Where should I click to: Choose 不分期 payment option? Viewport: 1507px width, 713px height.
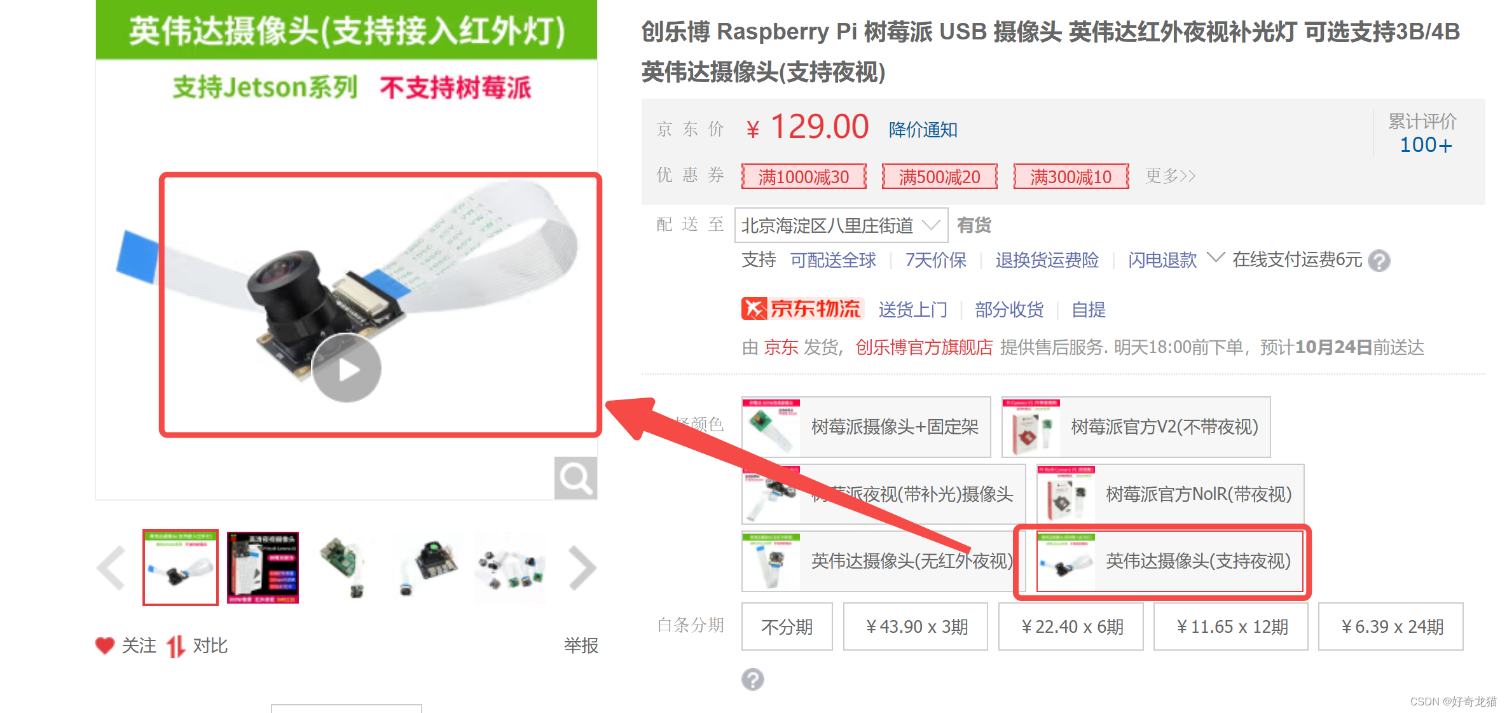(787, 626)
